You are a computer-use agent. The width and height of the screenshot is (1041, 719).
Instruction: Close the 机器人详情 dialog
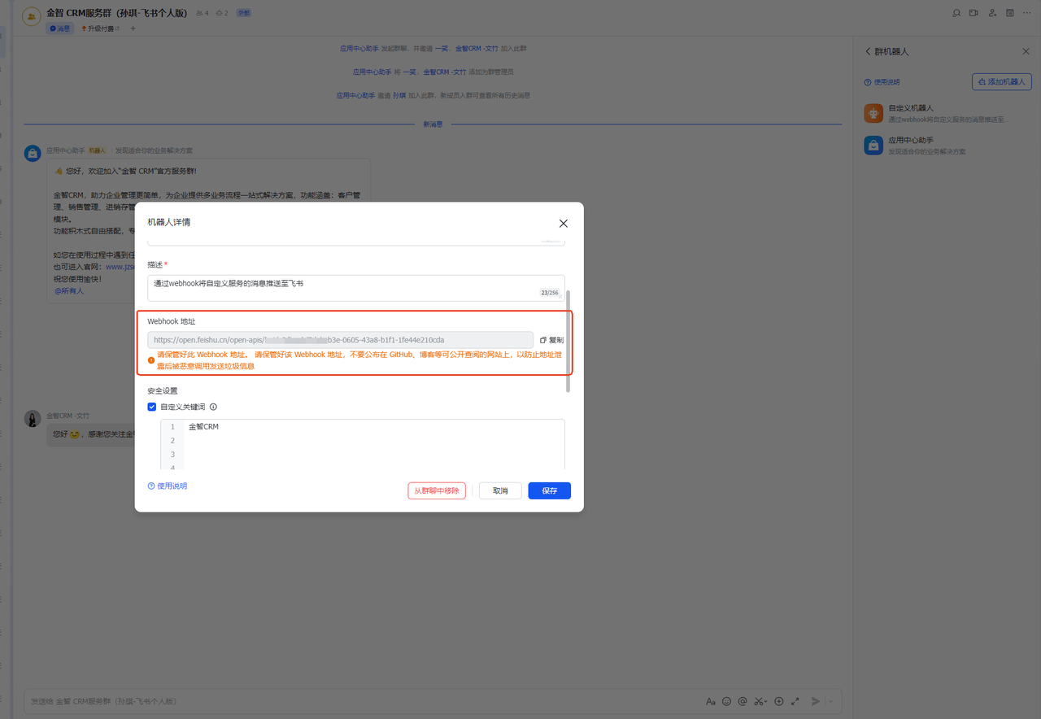(x=564, y=224)
